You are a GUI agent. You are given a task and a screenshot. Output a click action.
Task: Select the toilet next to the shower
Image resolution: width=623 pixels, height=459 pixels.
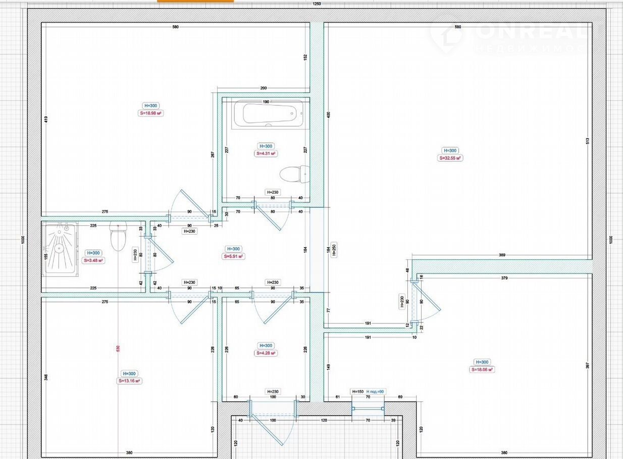pyautogui.click(x=118, y=237)
